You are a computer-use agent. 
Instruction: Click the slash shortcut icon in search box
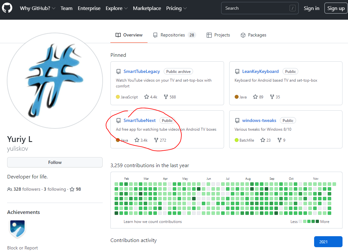click(x=292, y=8)
